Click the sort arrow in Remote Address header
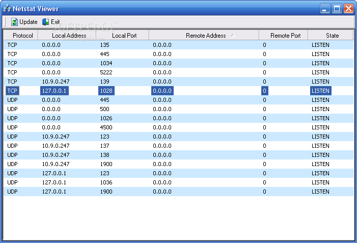Image resolution: width=357 pixels, height=243 pixels. point(233,35)
